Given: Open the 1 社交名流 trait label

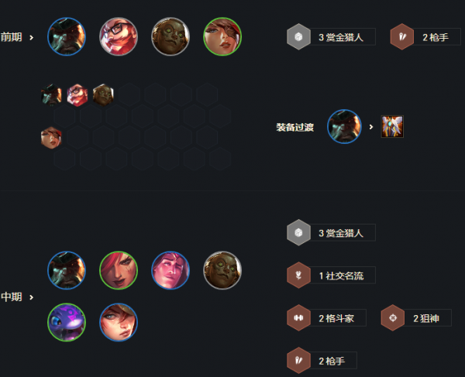Looking at the screenshot, I should (x=341, y=276).
